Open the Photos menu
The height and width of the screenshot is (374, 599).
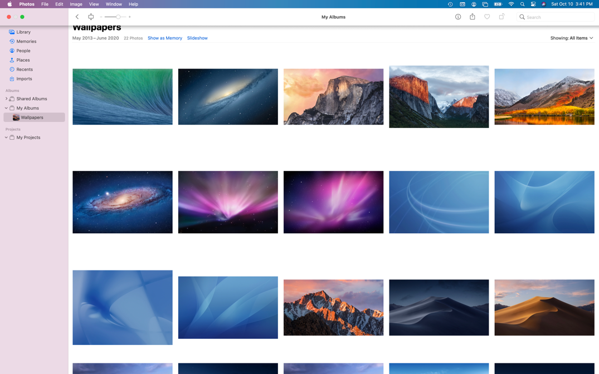[x=27, y=4]
